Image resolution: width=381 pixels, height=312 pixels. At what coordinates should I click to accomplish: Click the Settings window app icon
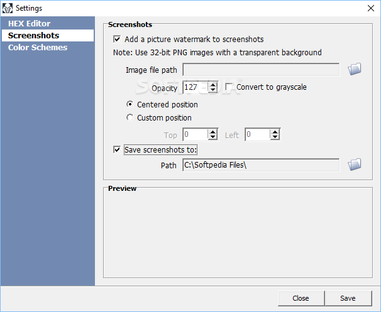(x=8, y=8)
